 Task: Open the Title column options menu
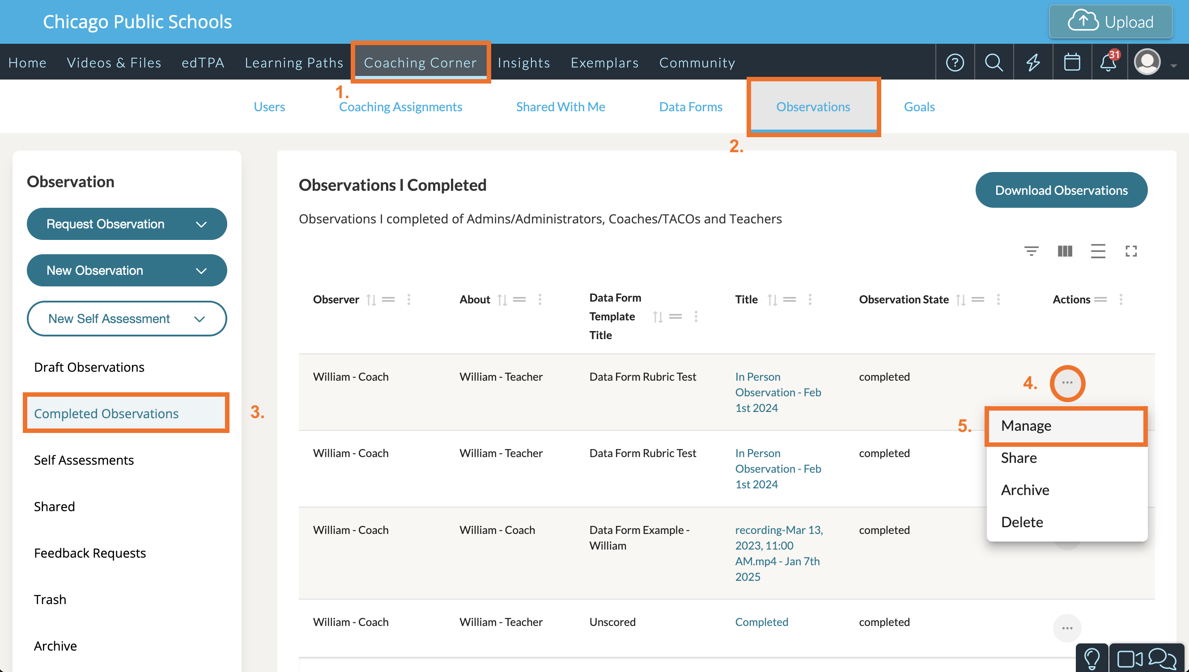810,300
